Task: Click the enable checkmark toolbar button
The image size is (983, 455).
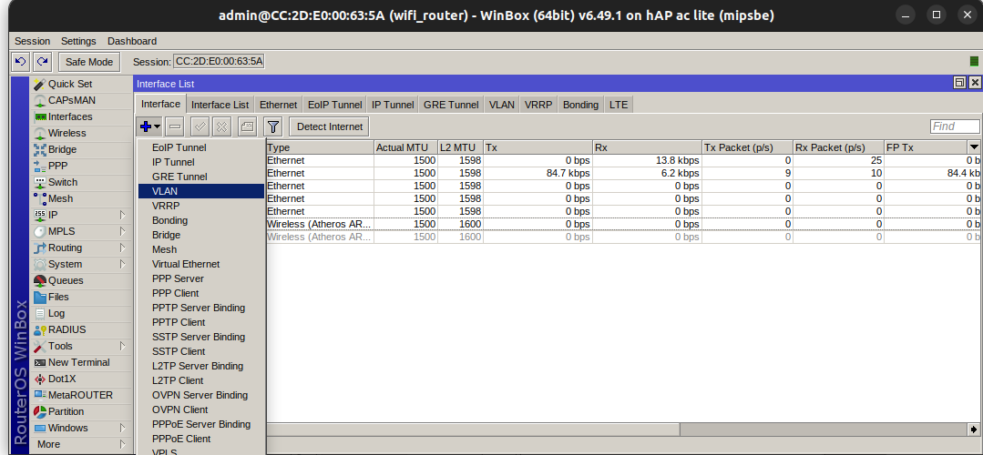Action: pyautogui.click(x=200, y=126)
